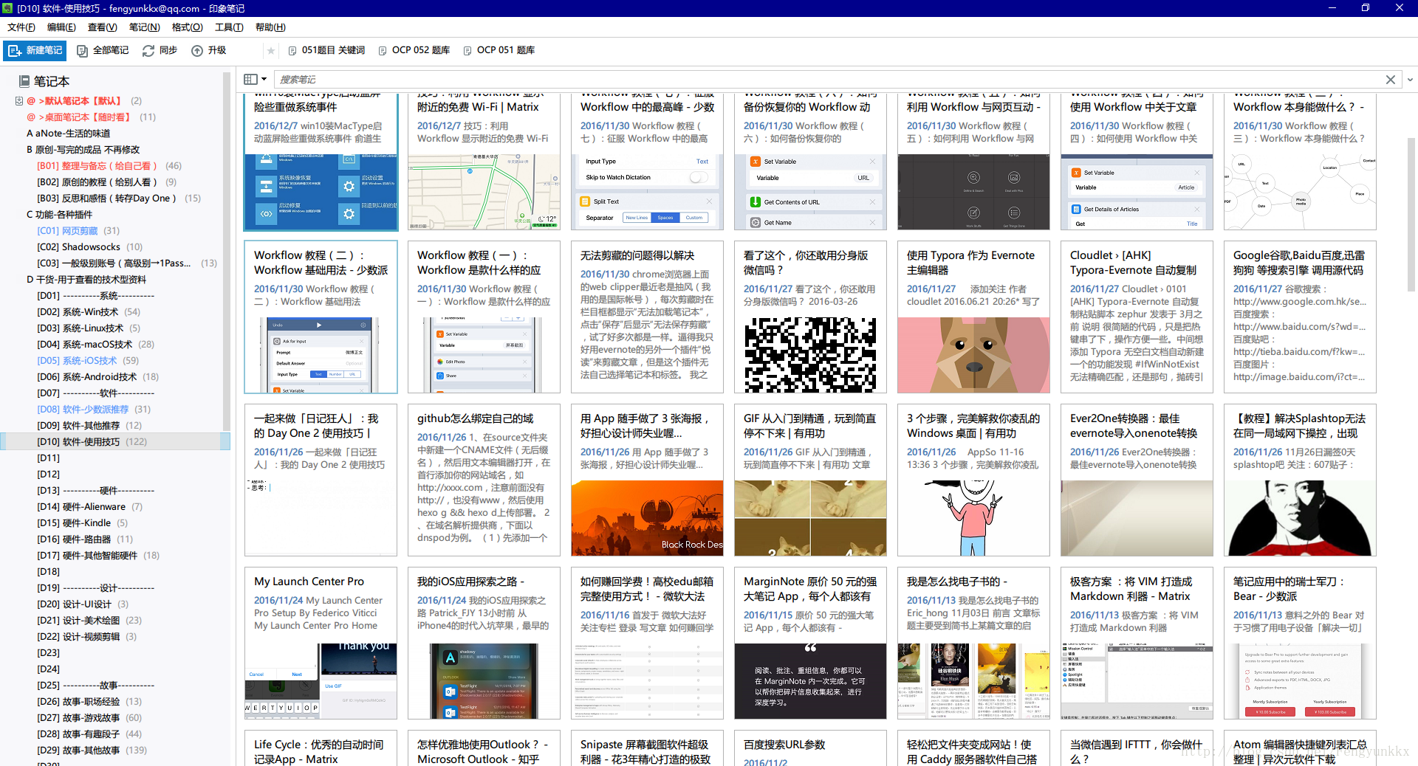1418x766 pixels.
Task: Click the shortcuts star icon
Action: click(271, 50)
